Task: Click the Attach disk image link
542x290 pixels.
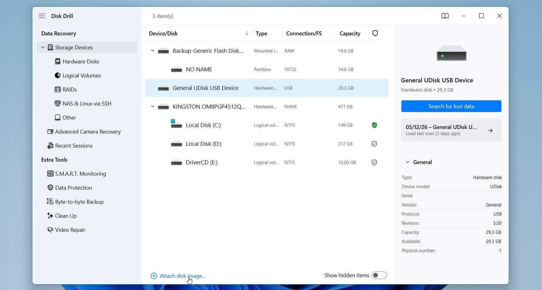Action: 182,276
